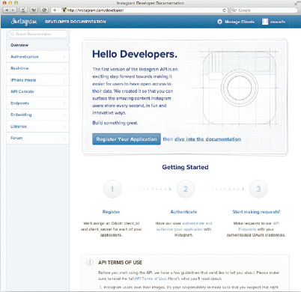Open the Real-time section
The width and height of the screenshot is (301, 292).
pos(37,68)
